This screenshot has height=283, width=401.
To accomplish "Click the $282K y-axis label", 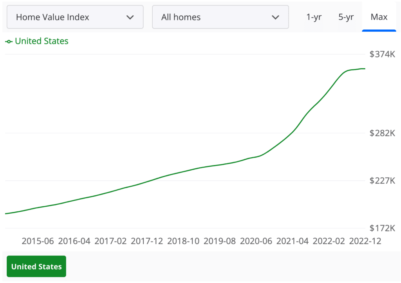I will (382, 133).
